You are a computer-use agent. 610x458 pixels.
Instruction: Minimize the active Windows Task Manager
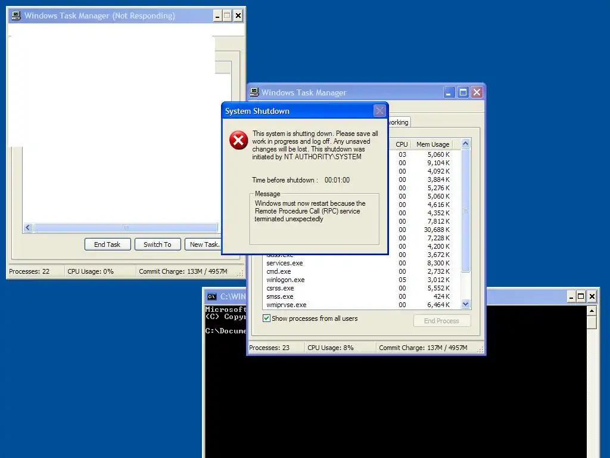pyautogui.click(x=449, y=92)
